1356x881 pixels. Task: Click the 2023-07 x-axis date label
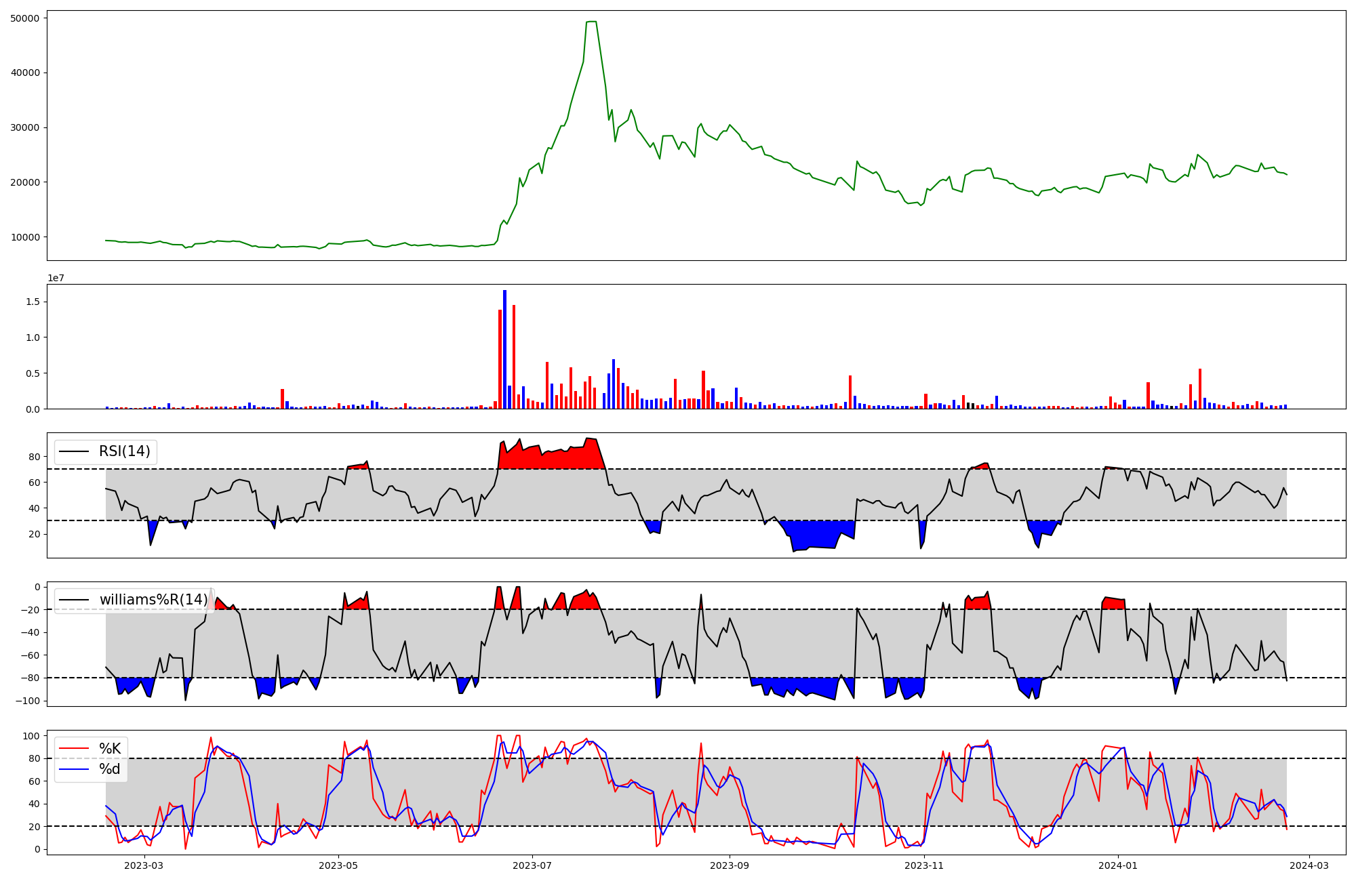tap(532, 865)
